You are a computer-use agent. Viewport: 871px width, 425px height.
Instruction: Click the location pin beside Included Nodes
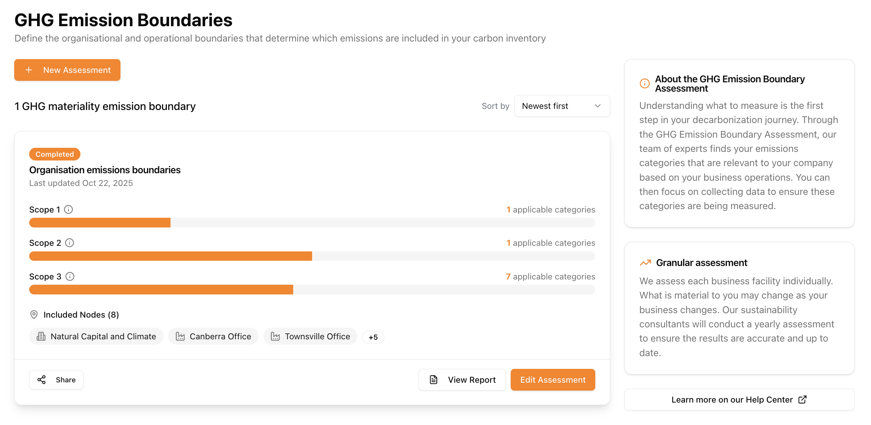click(x=34, y=315)
